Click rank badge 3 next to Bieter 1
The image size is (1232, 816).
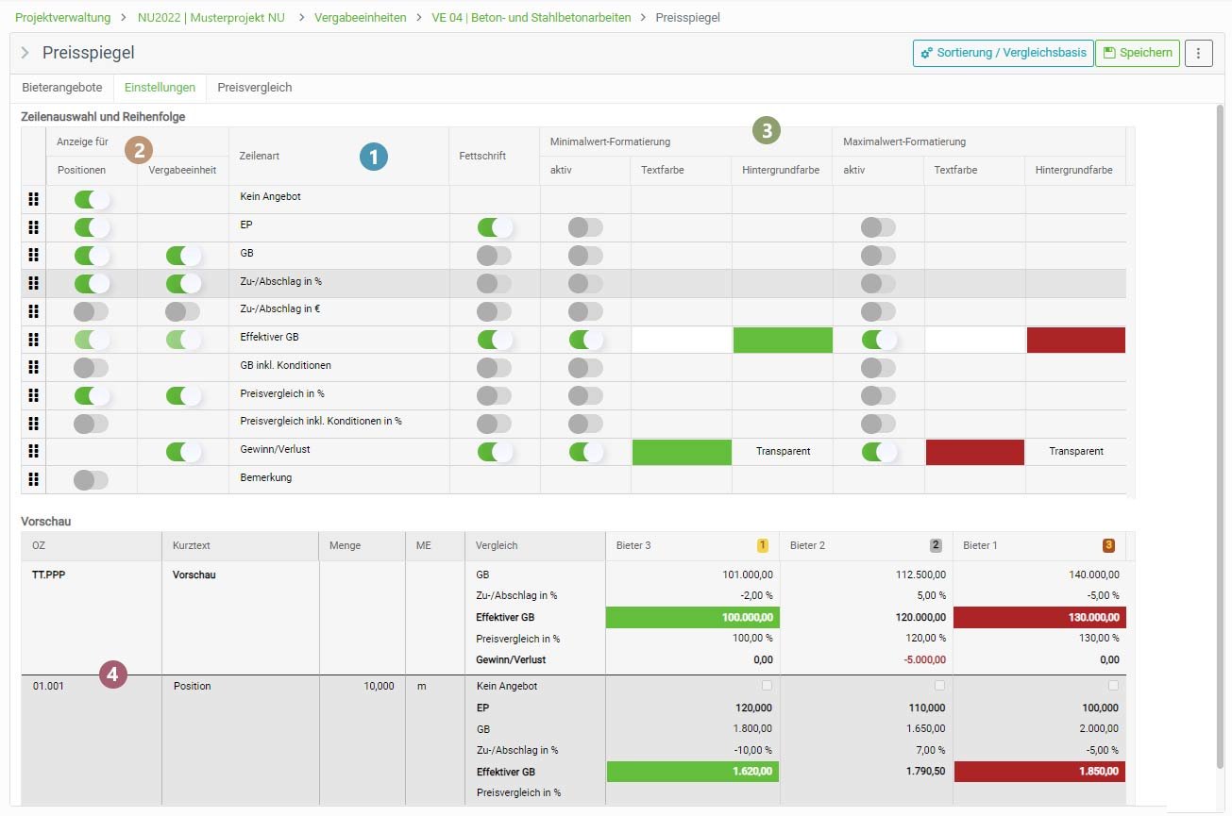(1108, 545)
